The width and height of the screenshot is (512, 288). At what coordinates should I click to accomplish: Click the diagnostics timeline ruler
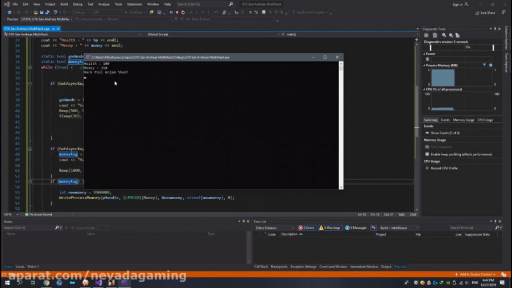pos(462,47)
